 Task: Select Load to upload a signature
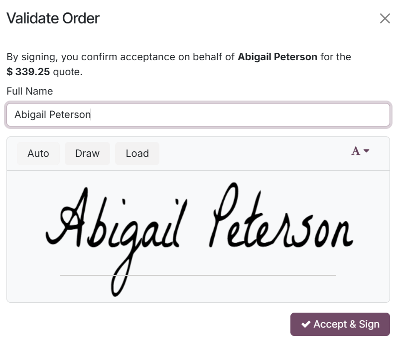(137, 153)
